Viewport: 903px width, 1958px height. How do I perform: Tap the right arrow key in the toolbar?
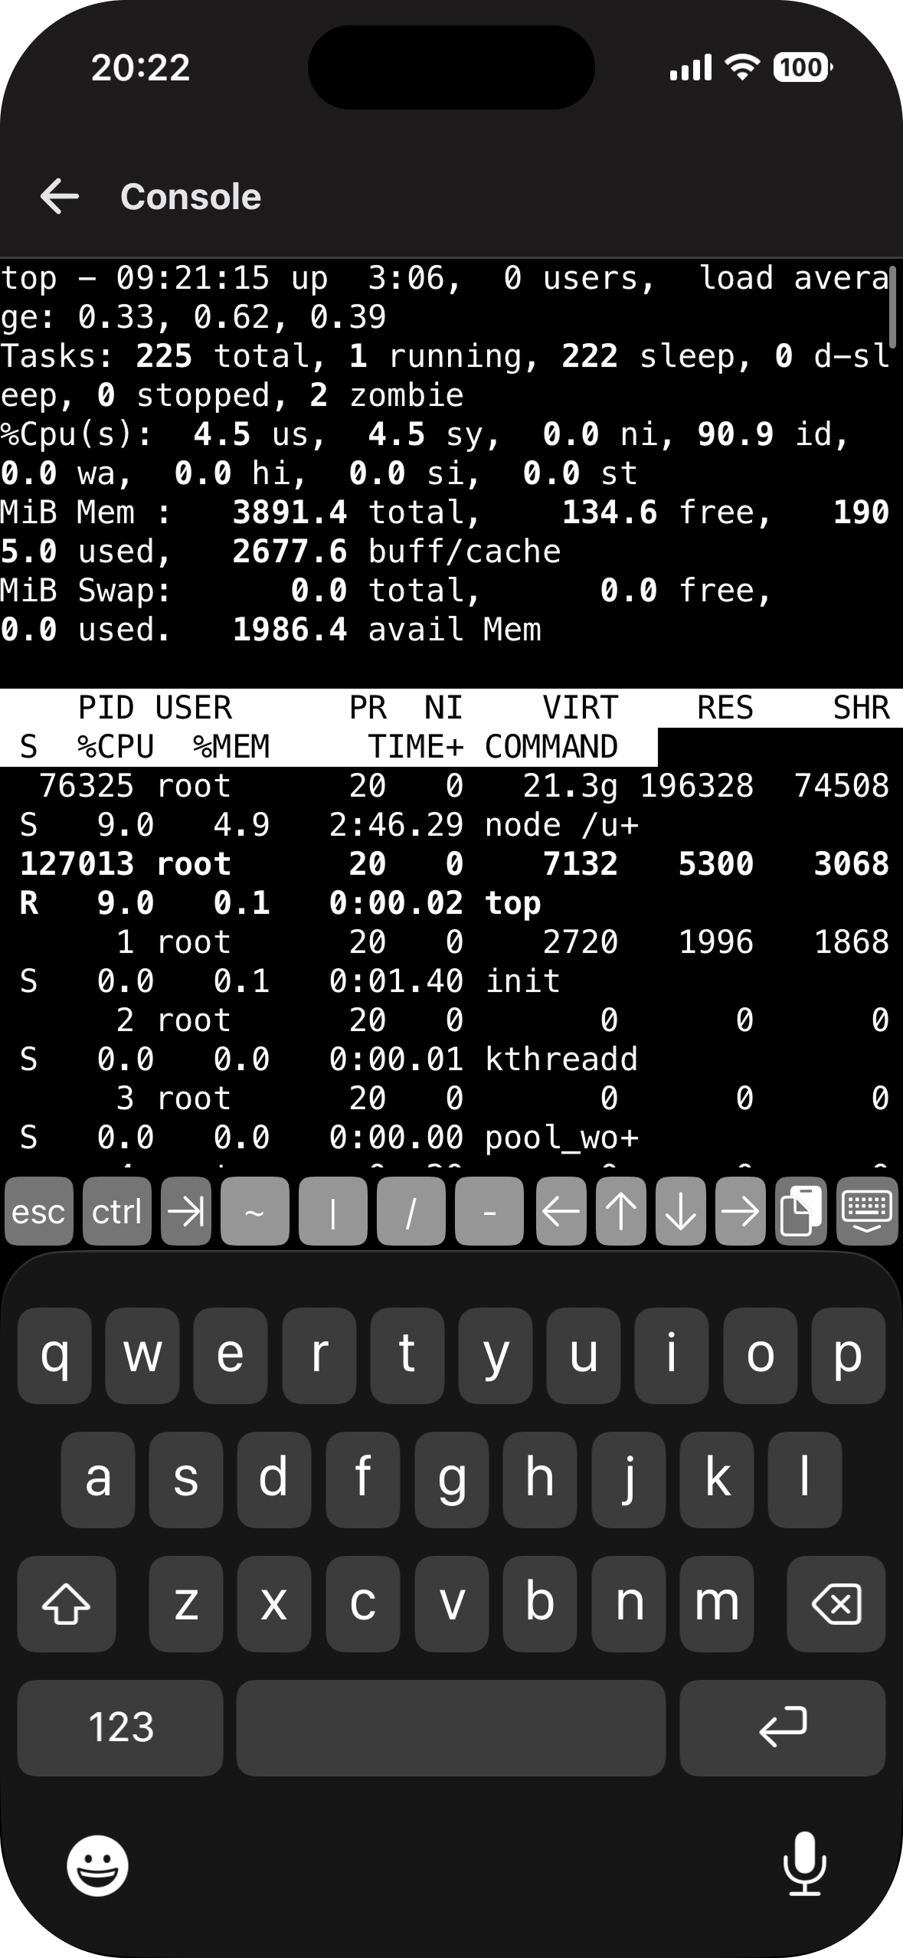pos(740,1211)
